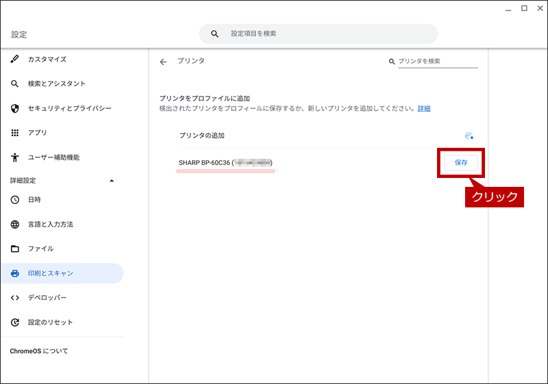Open ChromeOS について page
This screenshot has height=384, width=548.
(x=39, y=351)
